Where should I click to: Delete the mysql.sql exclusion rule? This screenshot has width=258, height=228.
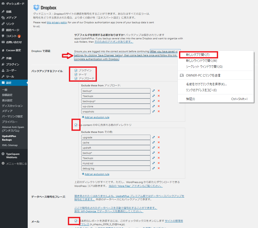[159, 163]
